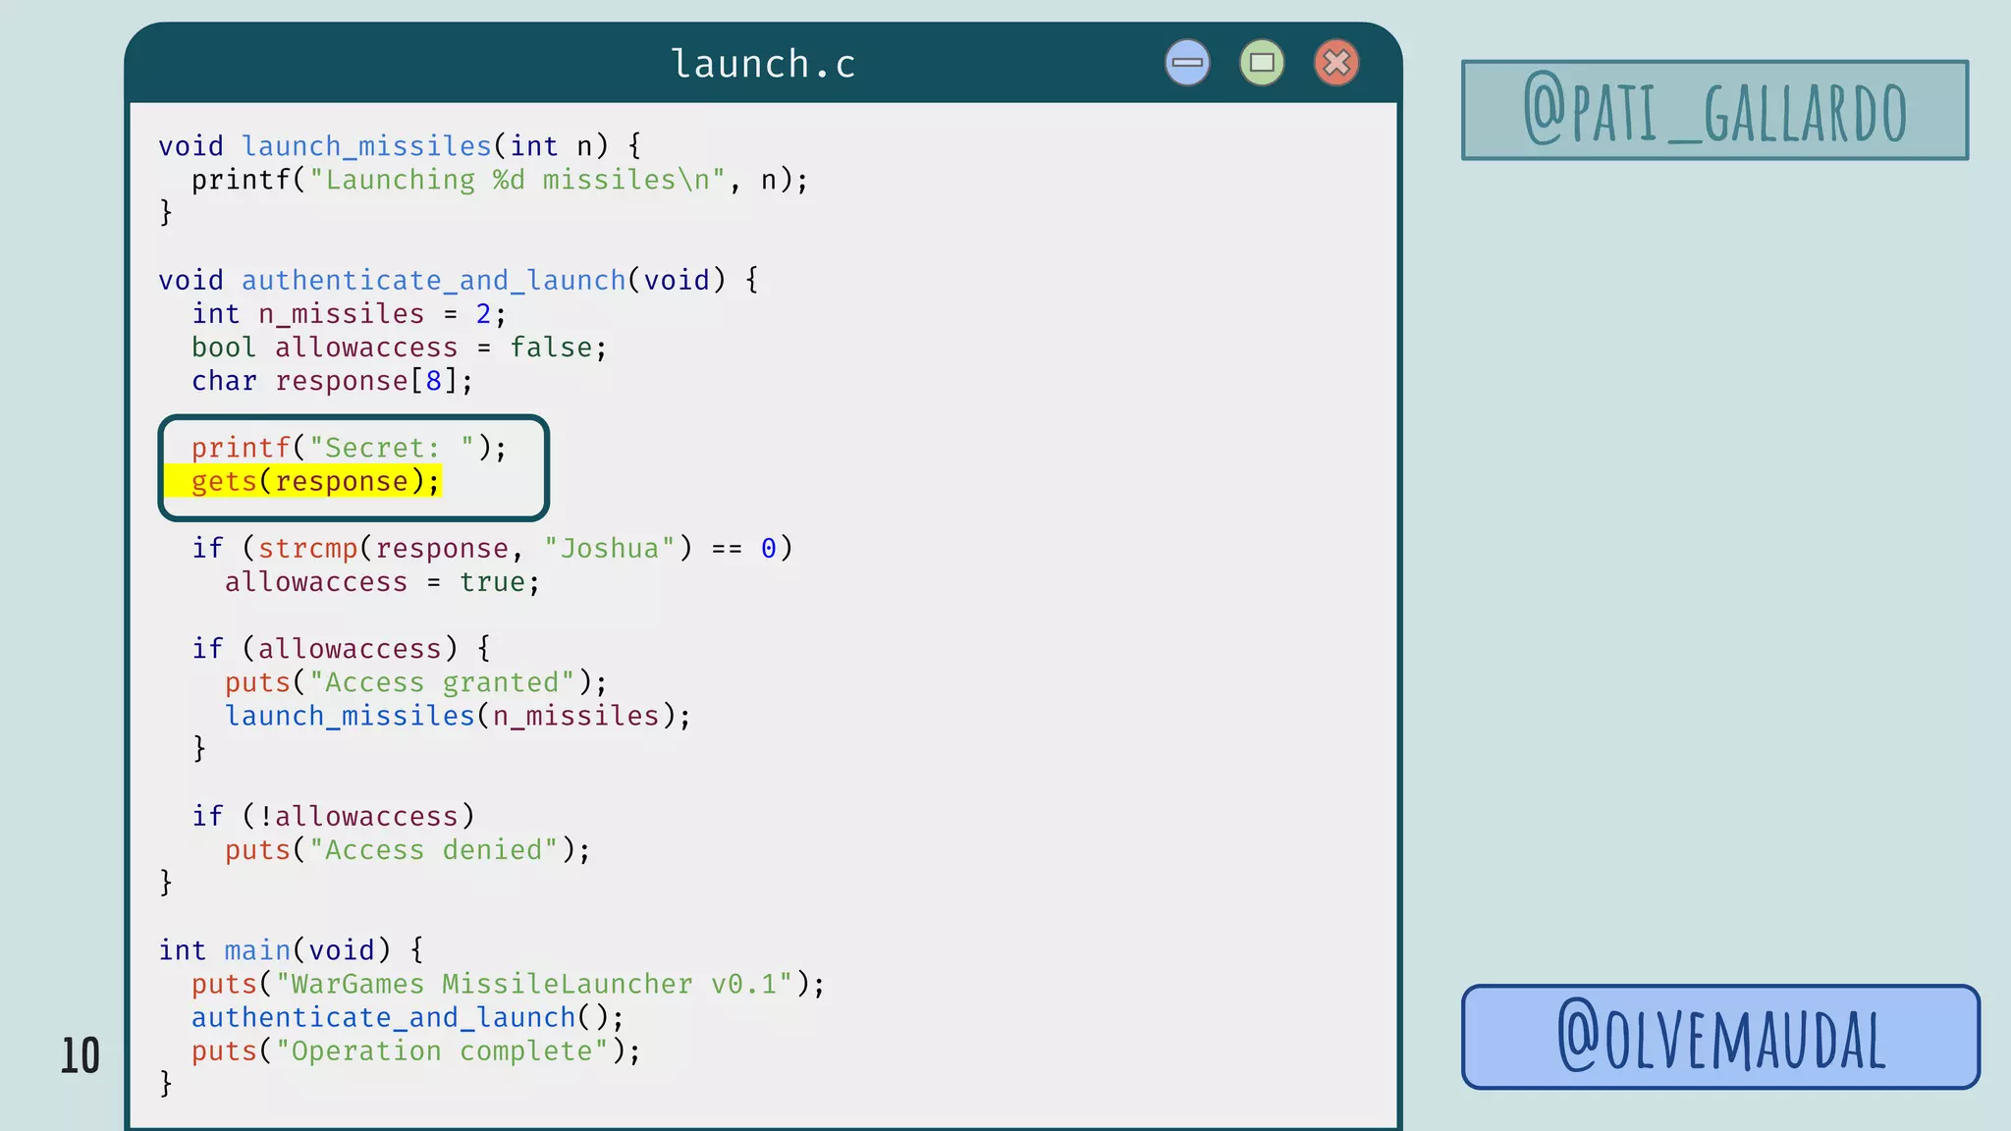2011x1131 pixels.
Task: Click the red close icon in launch.c window
Action: pos(1336,63)
